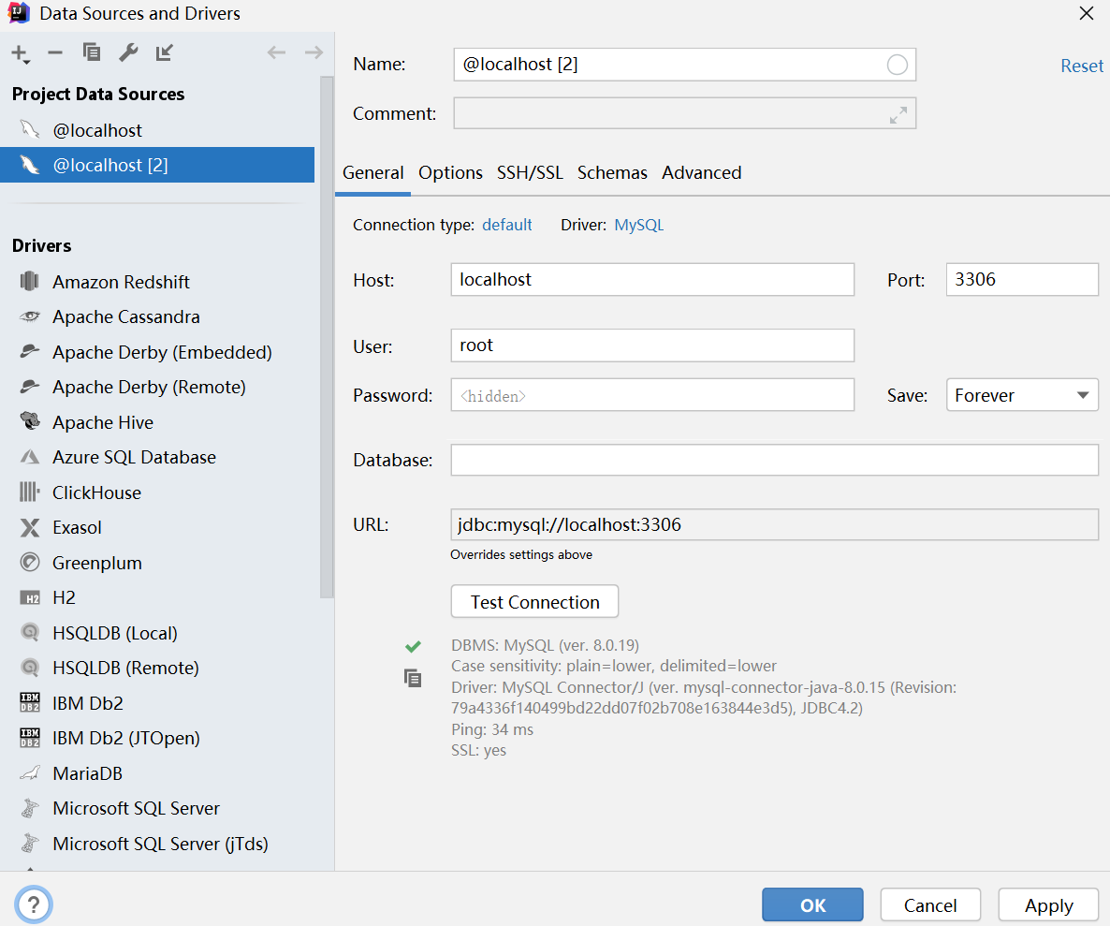Change the connection type default link
This screenshot has width=1110, height=926.
pyautogui.click(x=507, y=225)
